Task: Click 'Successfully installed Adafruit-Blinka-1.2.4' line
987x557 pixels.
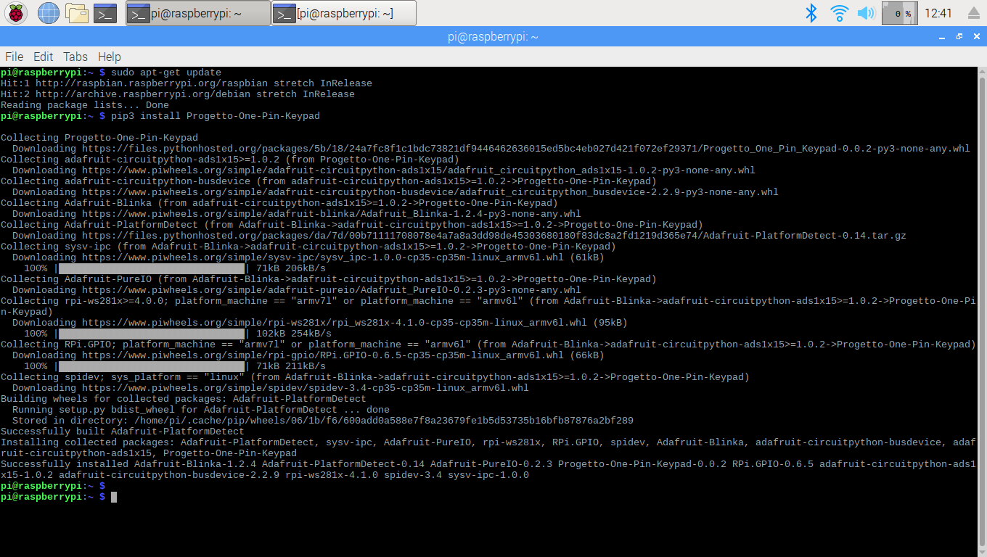Action: pyautogui.click(x=488, y=470)
